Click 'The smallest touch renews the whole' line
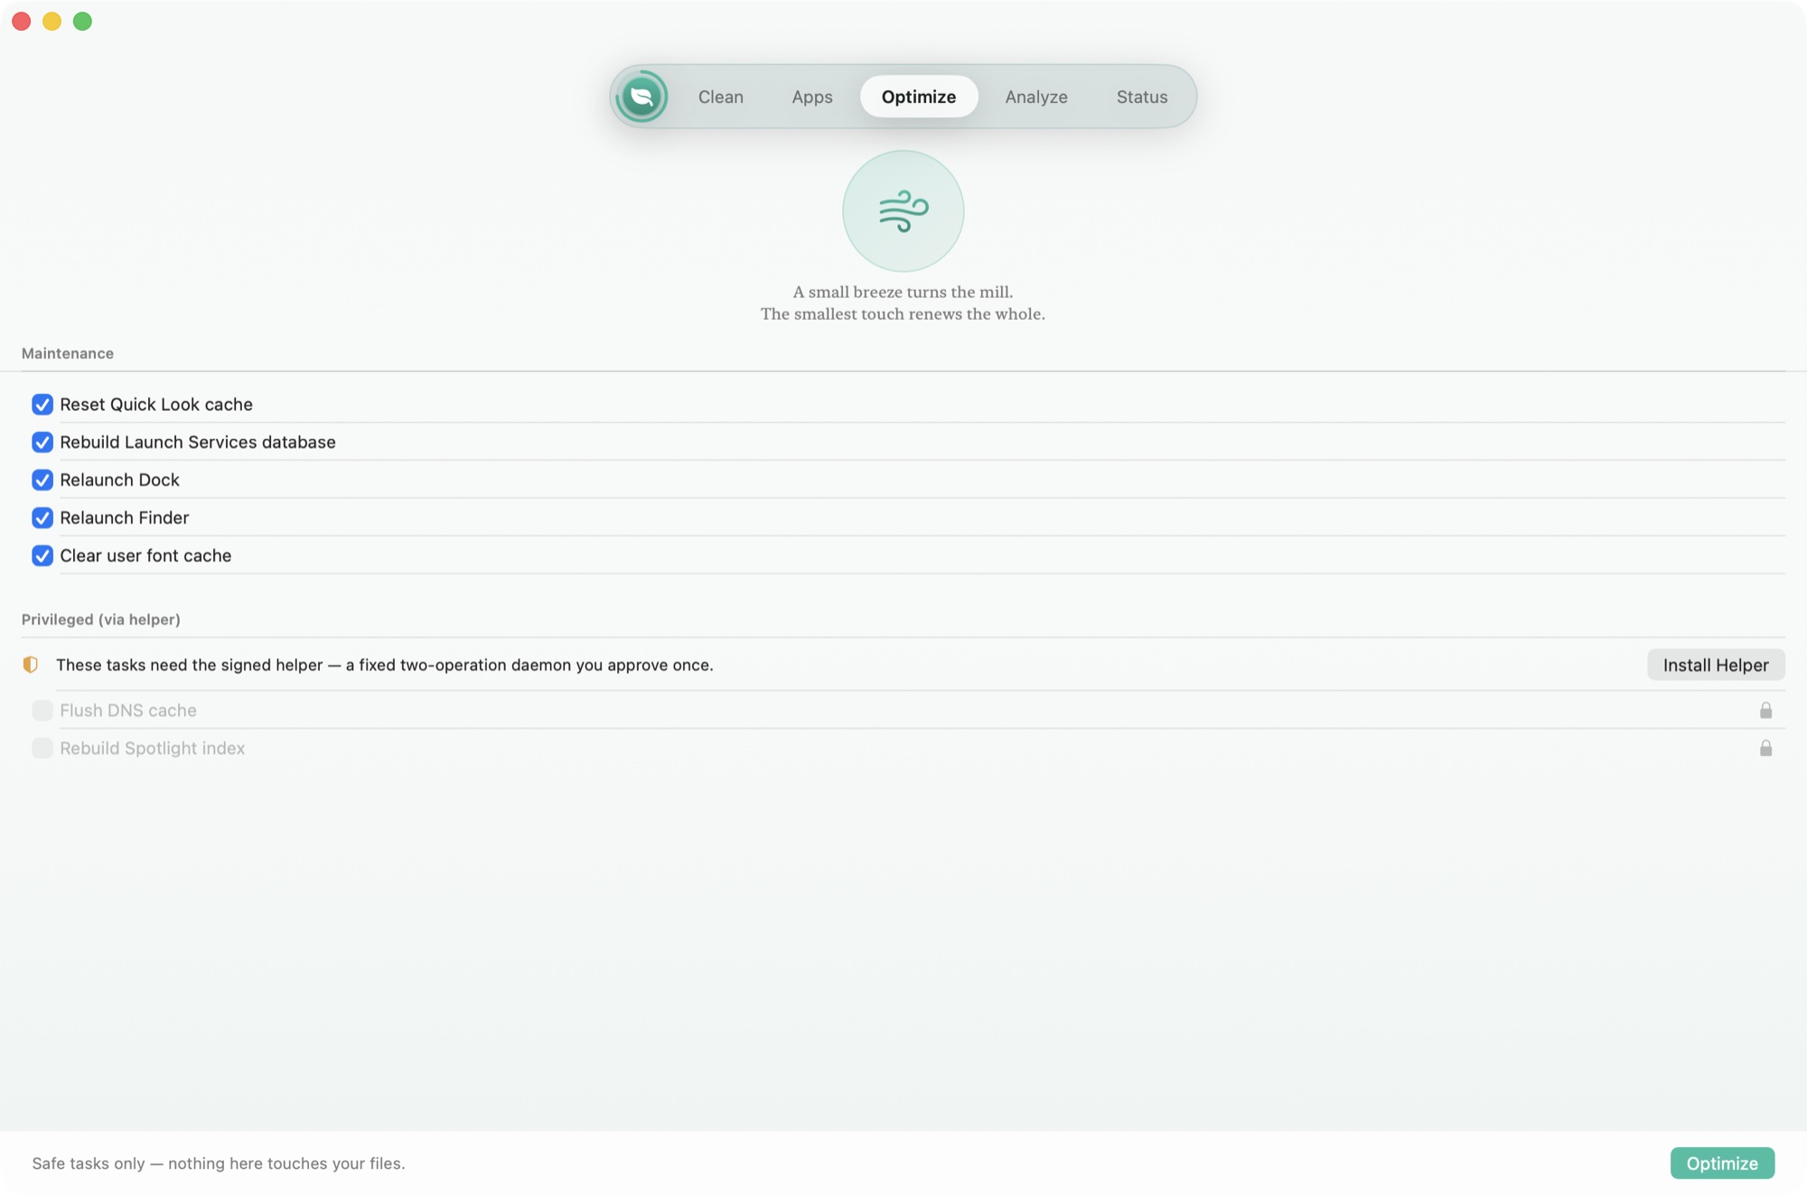Image resolution: width=1807 pixels, height=1195 pixels. (903, 313)
